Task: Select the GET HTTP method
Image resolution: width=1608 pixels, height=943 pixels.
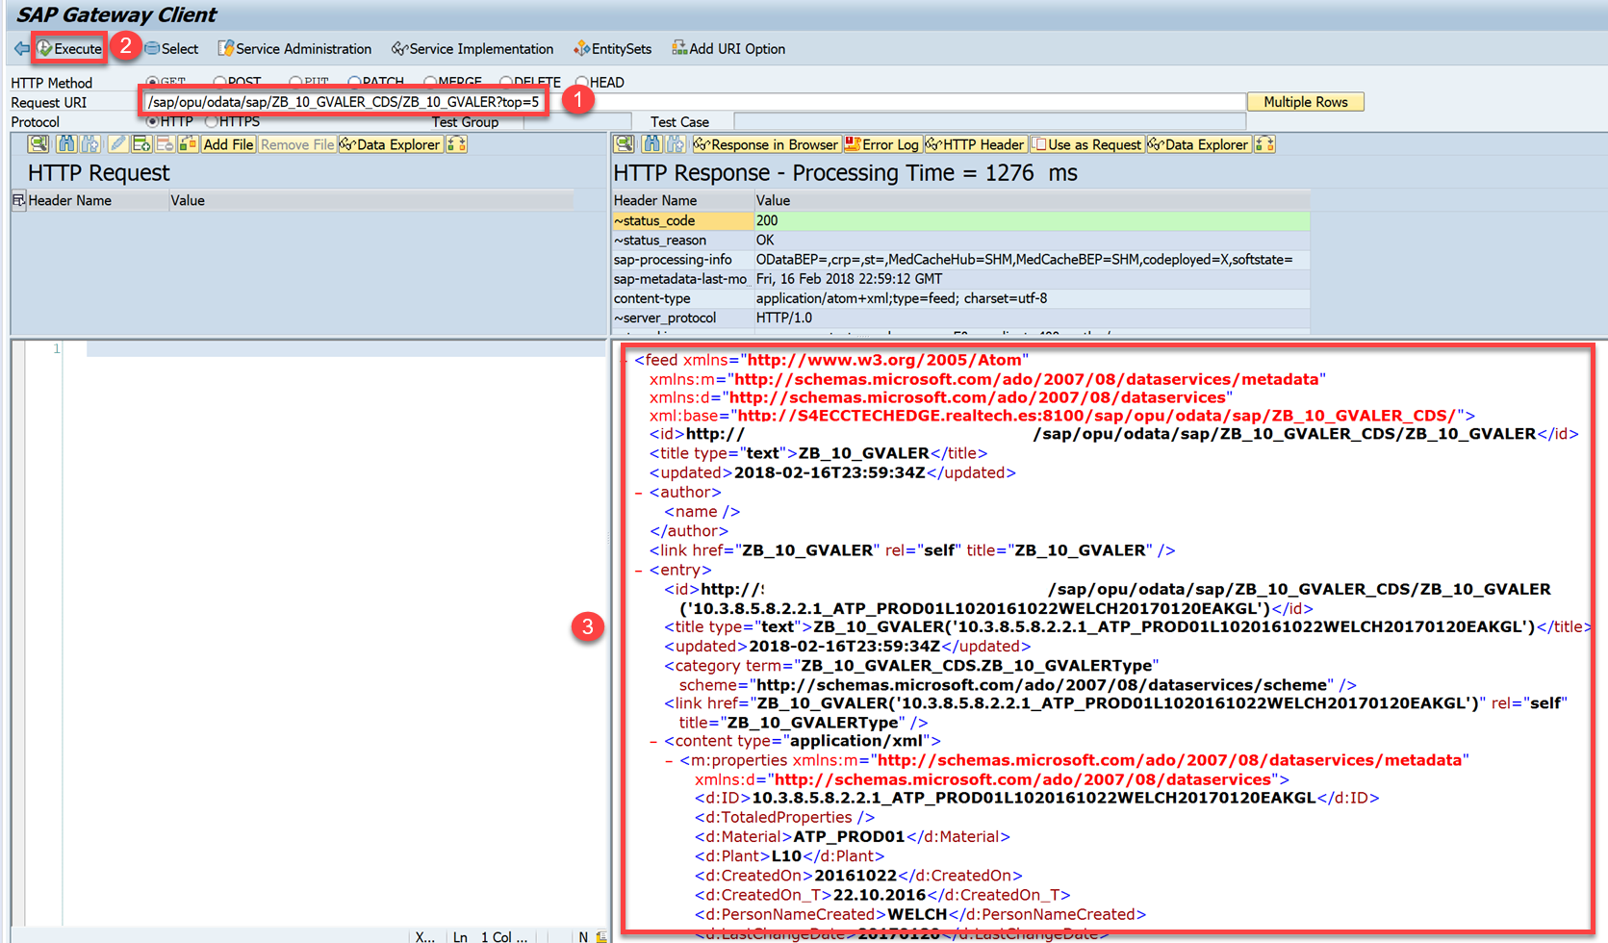Action: pyautogui.click(x=152, y=82)
